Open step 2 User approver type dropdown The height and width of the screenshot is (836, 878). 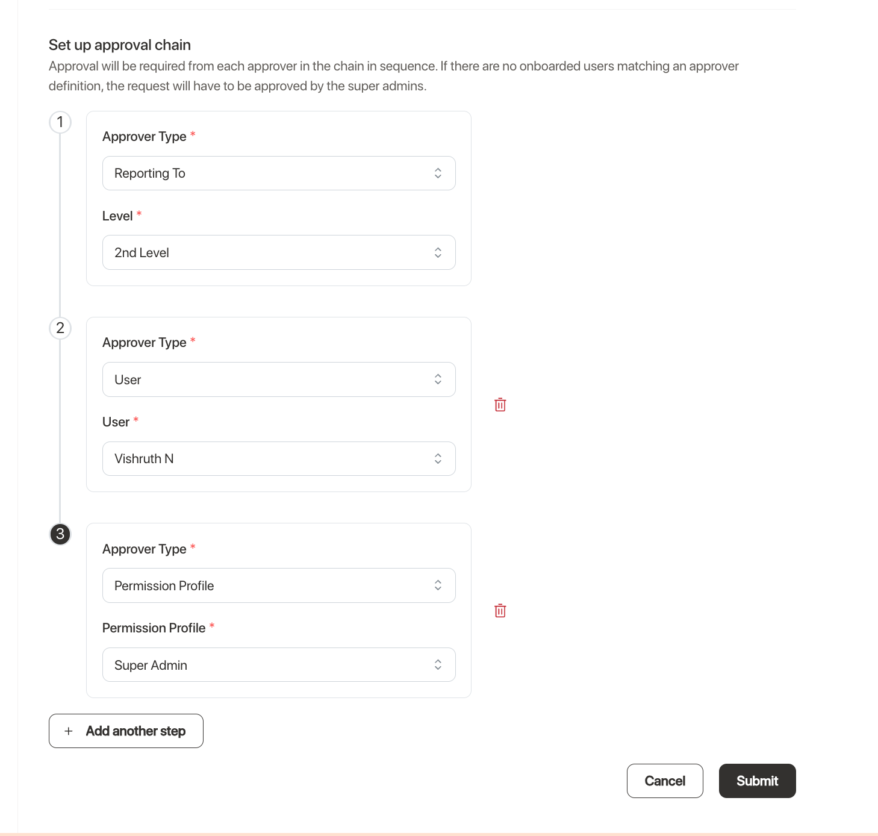tap(279, 379)
